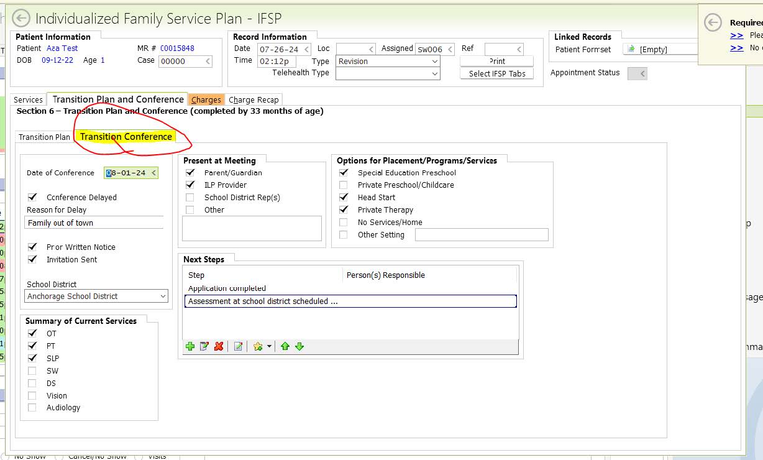Image resolution: width=763 pixels, height=460 pixels.
Task: Move step down with green down arrow
Action: coord(299,347)
